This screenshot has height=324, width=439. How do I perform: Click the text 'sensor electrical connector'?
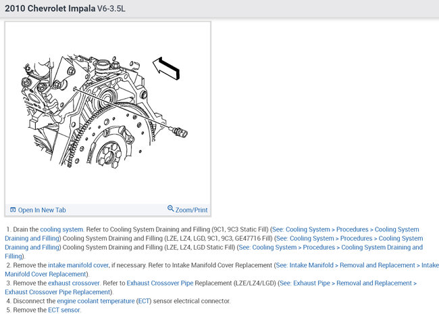pyautogui.click(x=192, y=301)
